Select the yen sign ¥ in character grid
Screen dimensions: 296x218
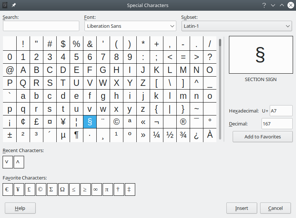point(63,122)
